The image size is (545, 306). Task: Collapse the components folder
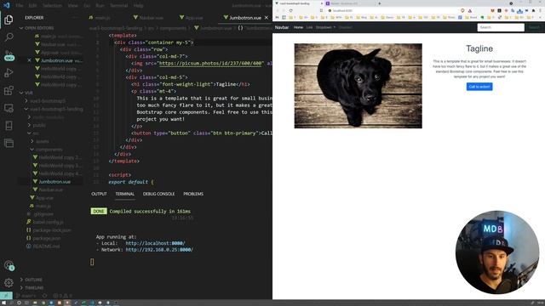coord(47,150)
